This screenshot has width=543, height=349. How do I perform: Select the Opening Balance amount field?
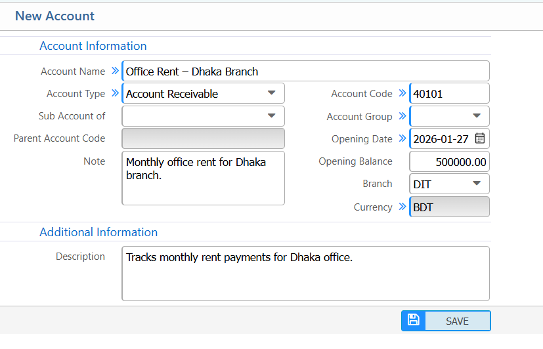449,161
